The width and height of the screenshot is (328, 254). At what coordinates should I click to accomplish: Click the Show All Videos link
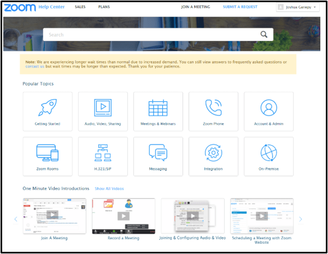[x=109, y=188]
